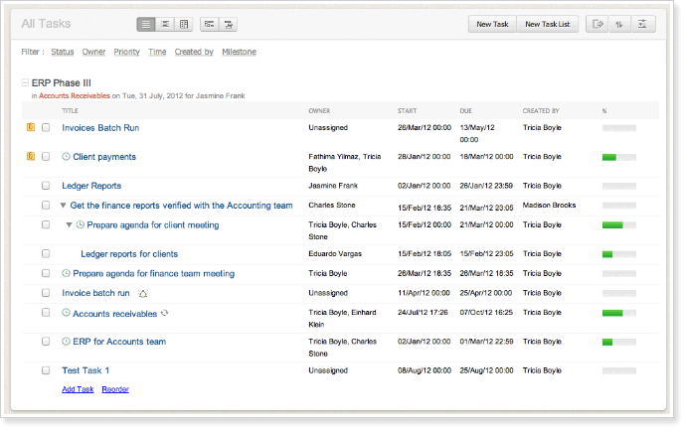Image resolution: width=684 pixels, height=431 pixels.
Task: Click the recurring arrows icon beside Accounts receivables
Action: pyautogui.click(x=164, y=313)
